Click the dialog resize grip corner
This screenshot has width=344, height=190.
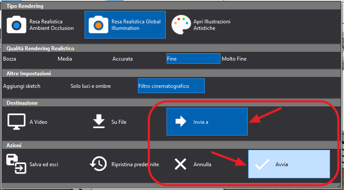tap(339, 186)
